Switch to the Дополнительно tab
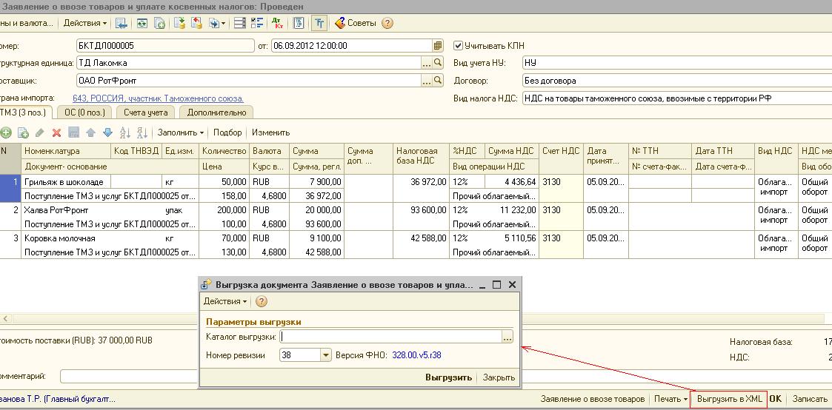832x410 pixels. tap(216, 112)
